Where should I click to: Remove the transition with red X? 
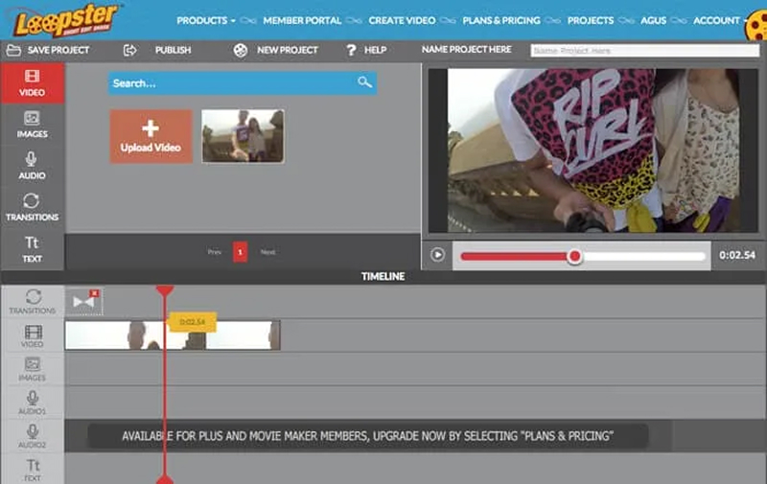(x=94, y=292)
